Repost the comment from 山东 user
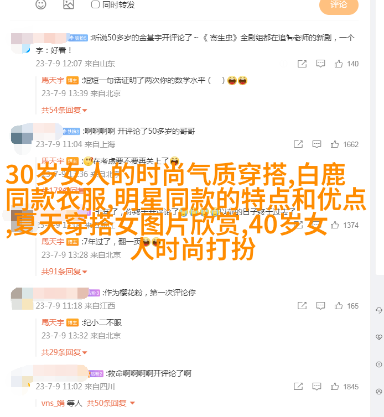384x417 pixels. pyautogui.click(x=302, y=64)
